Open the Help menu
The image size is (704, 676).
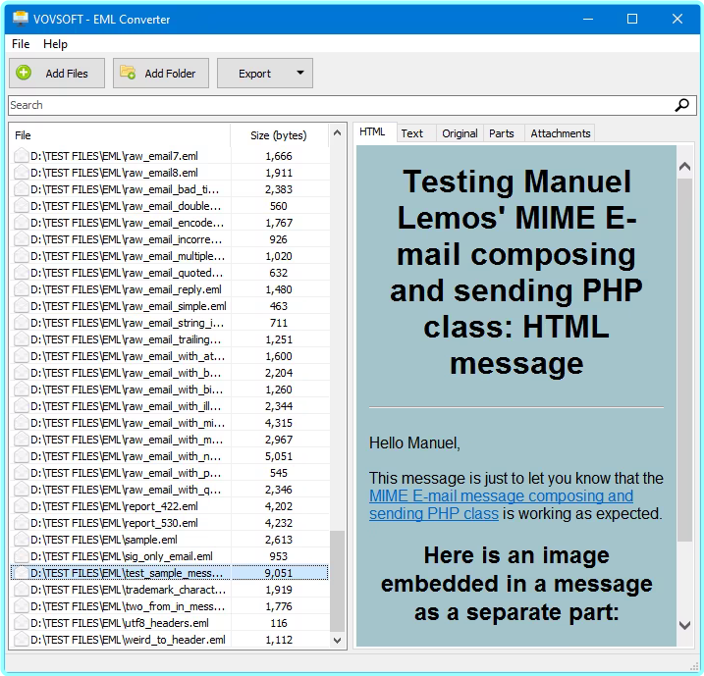tap(55, 44)
